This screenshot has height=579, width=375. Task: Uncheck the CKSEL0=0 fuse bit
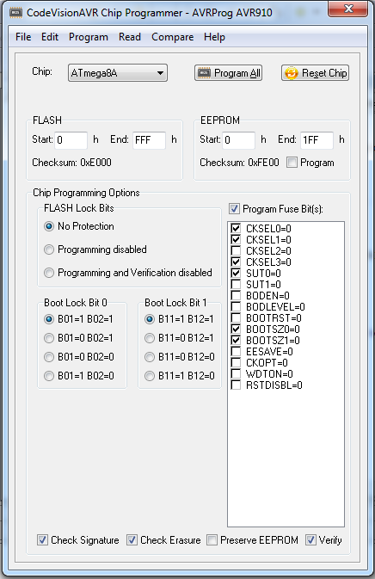click(236, 228)
